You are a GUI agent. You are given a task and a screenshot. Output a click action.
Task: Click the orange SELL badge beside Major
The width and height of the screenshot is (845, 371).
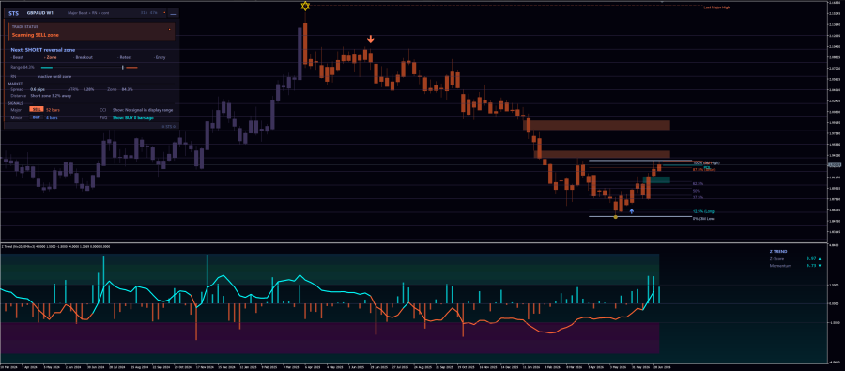point(37,110)
